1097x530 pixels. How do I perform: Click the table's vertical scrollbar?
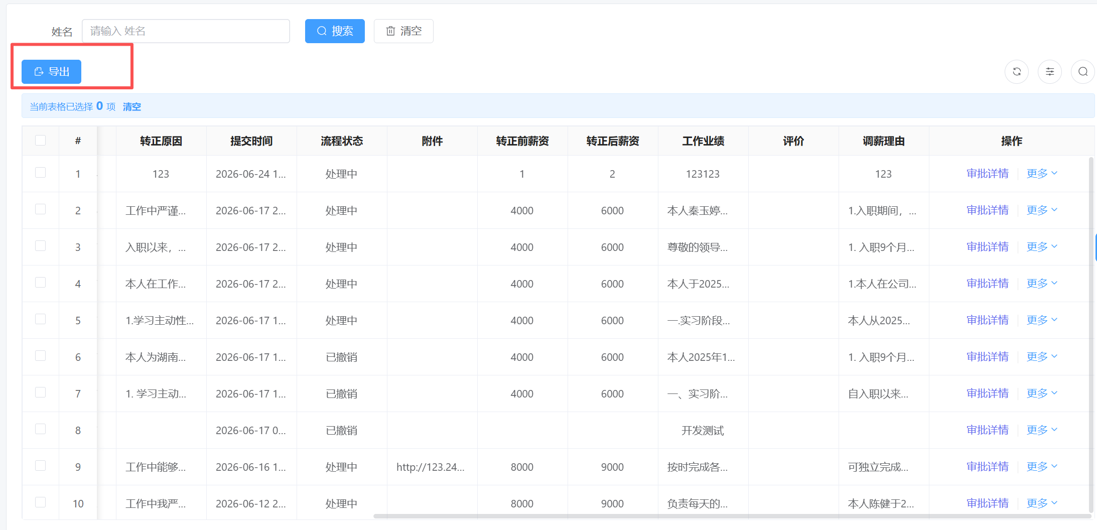point(1091,334)
